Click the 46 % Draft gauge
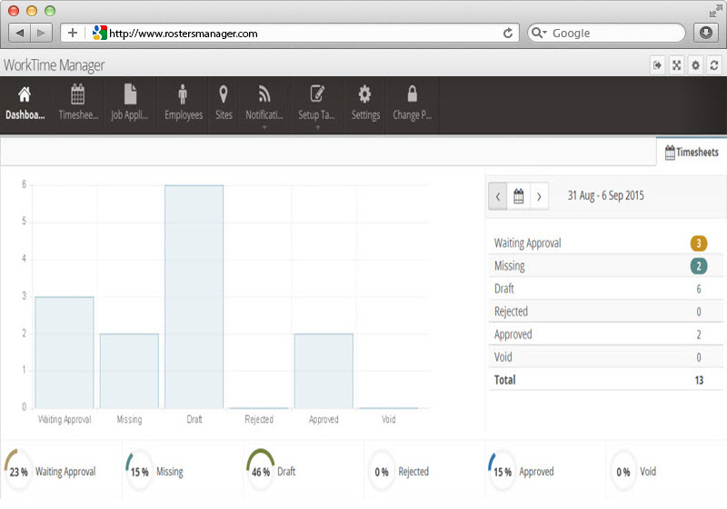727x509 pixels. (260, 472)
